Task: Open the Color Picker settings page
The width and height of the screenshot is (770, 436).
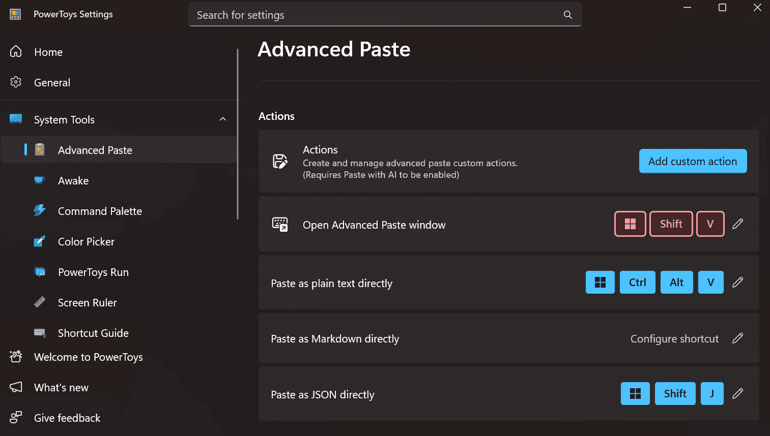Action: pos(86,242)
